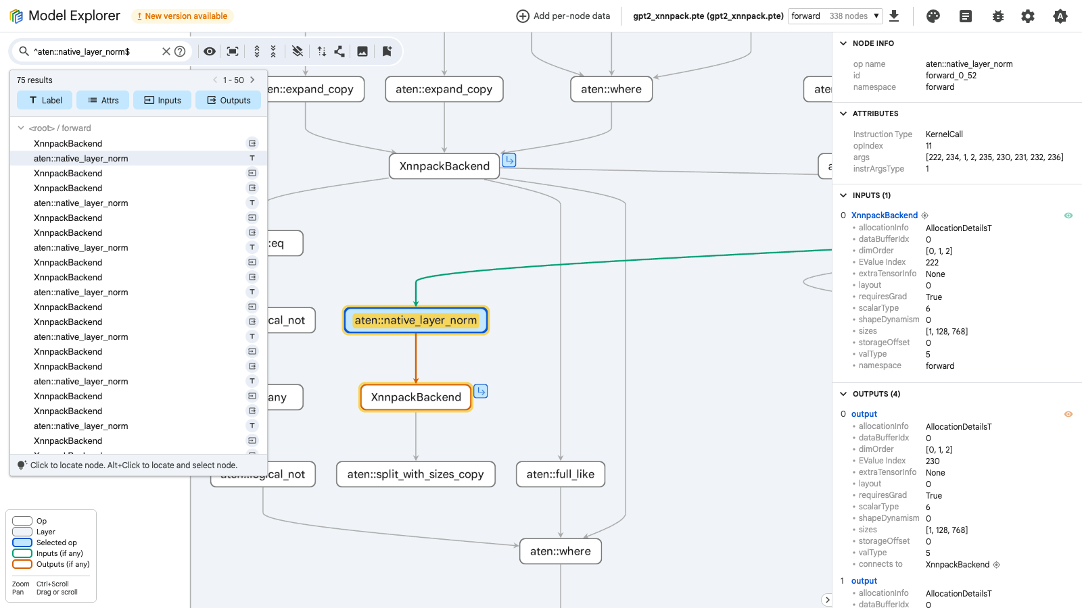Click the flatten layers icon in the toolbar
This screenshot has height=608, width=1082.
(298, 51)
